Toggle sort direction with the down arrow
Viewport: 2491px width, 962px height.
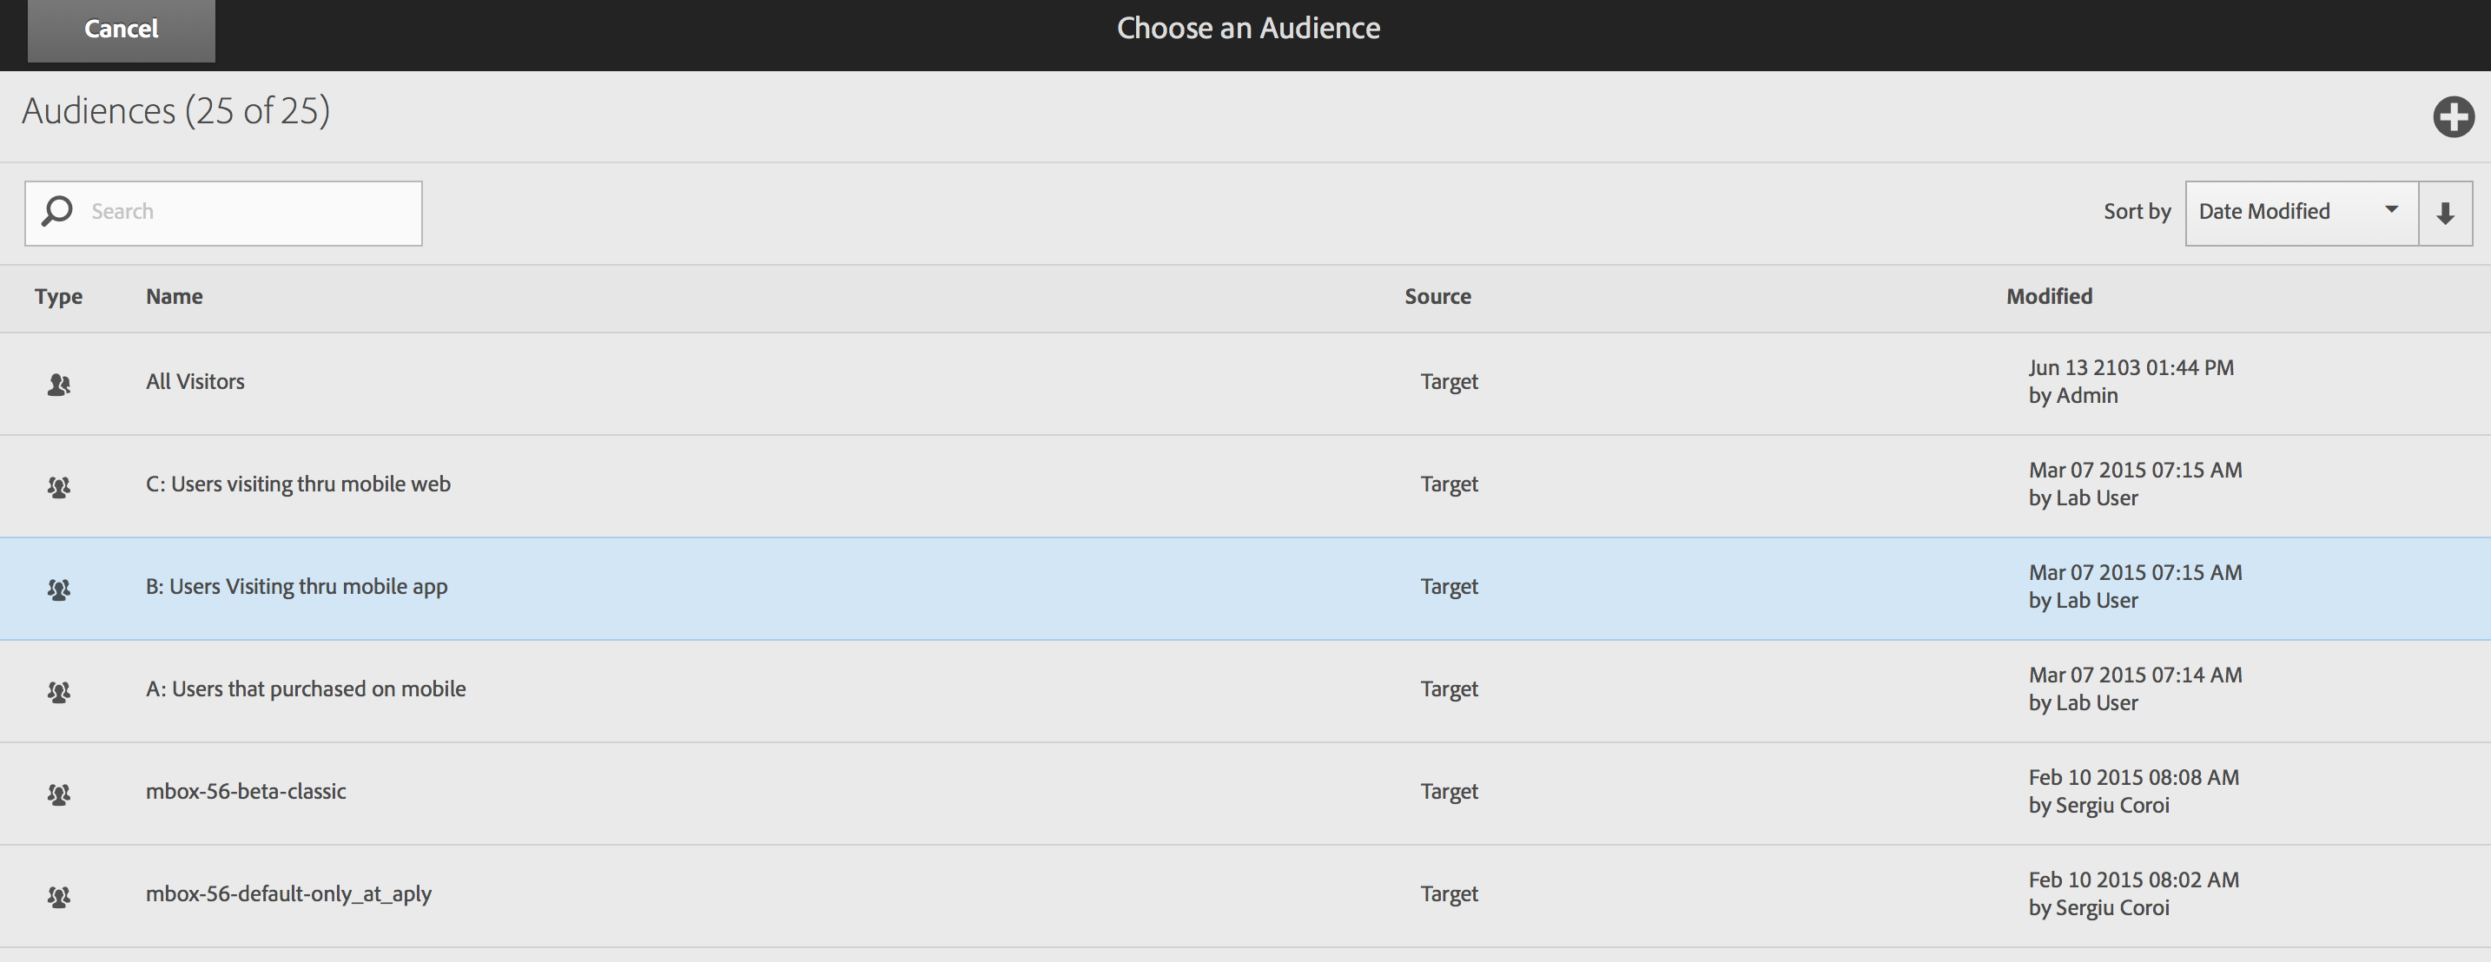tap(2445, 213)
